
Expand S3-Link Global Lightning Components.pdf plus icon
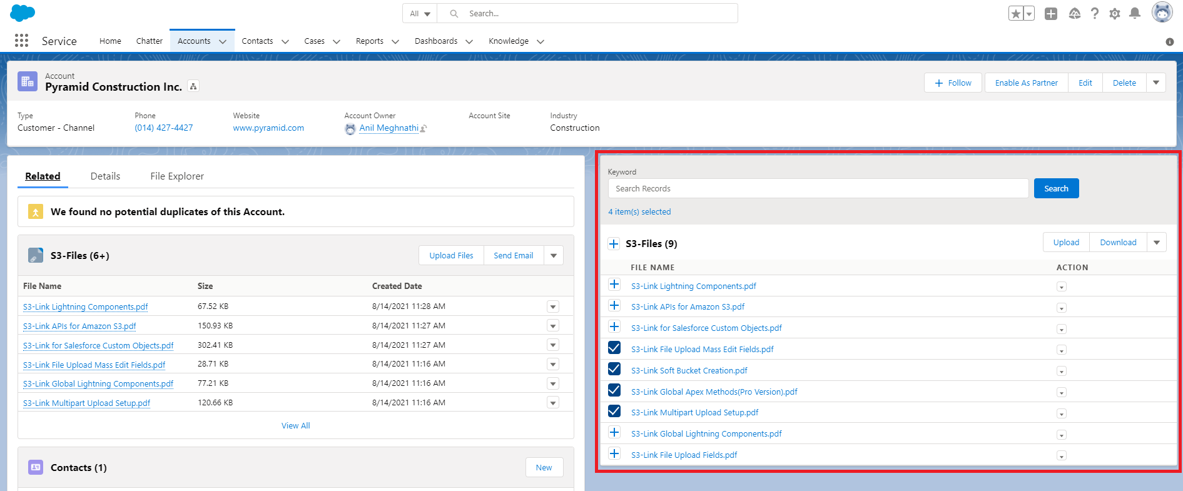click(x=614, y=433)
